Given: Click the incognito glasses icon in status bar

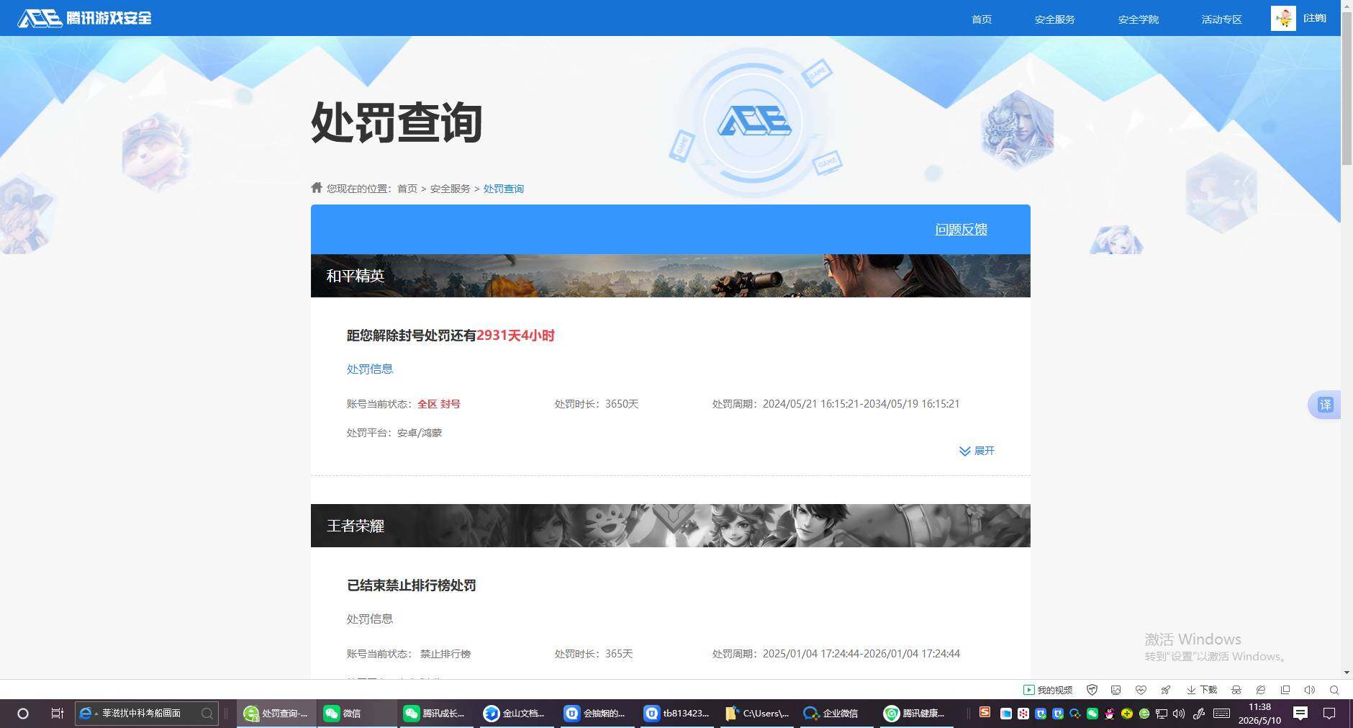Looking at the screenshot, I should coord(1236,690).
